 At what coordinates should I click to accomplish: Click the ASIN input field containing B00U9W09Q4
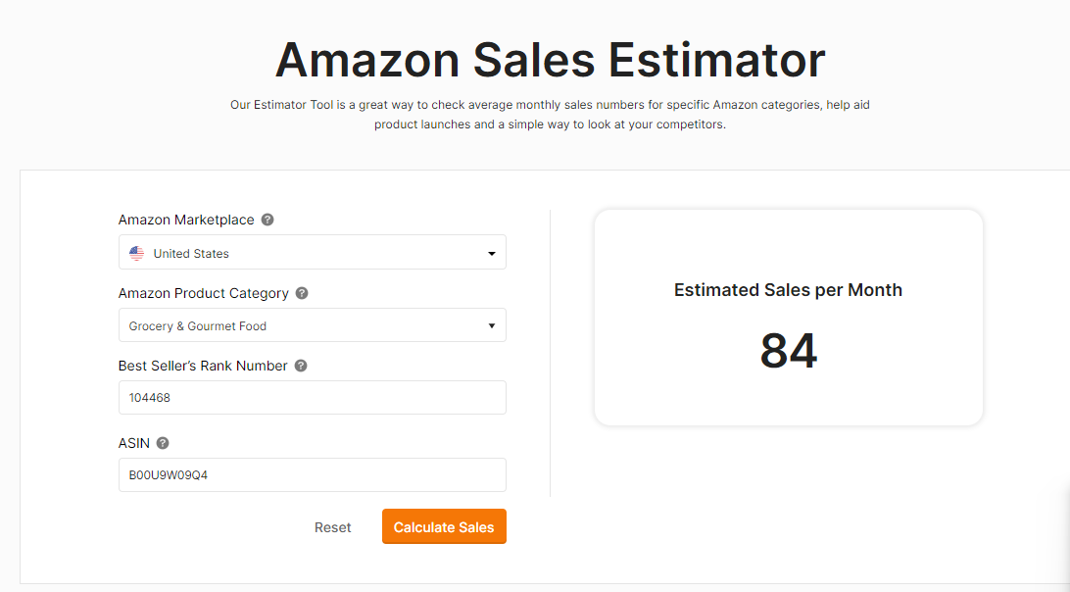click(x=313, y=474)
